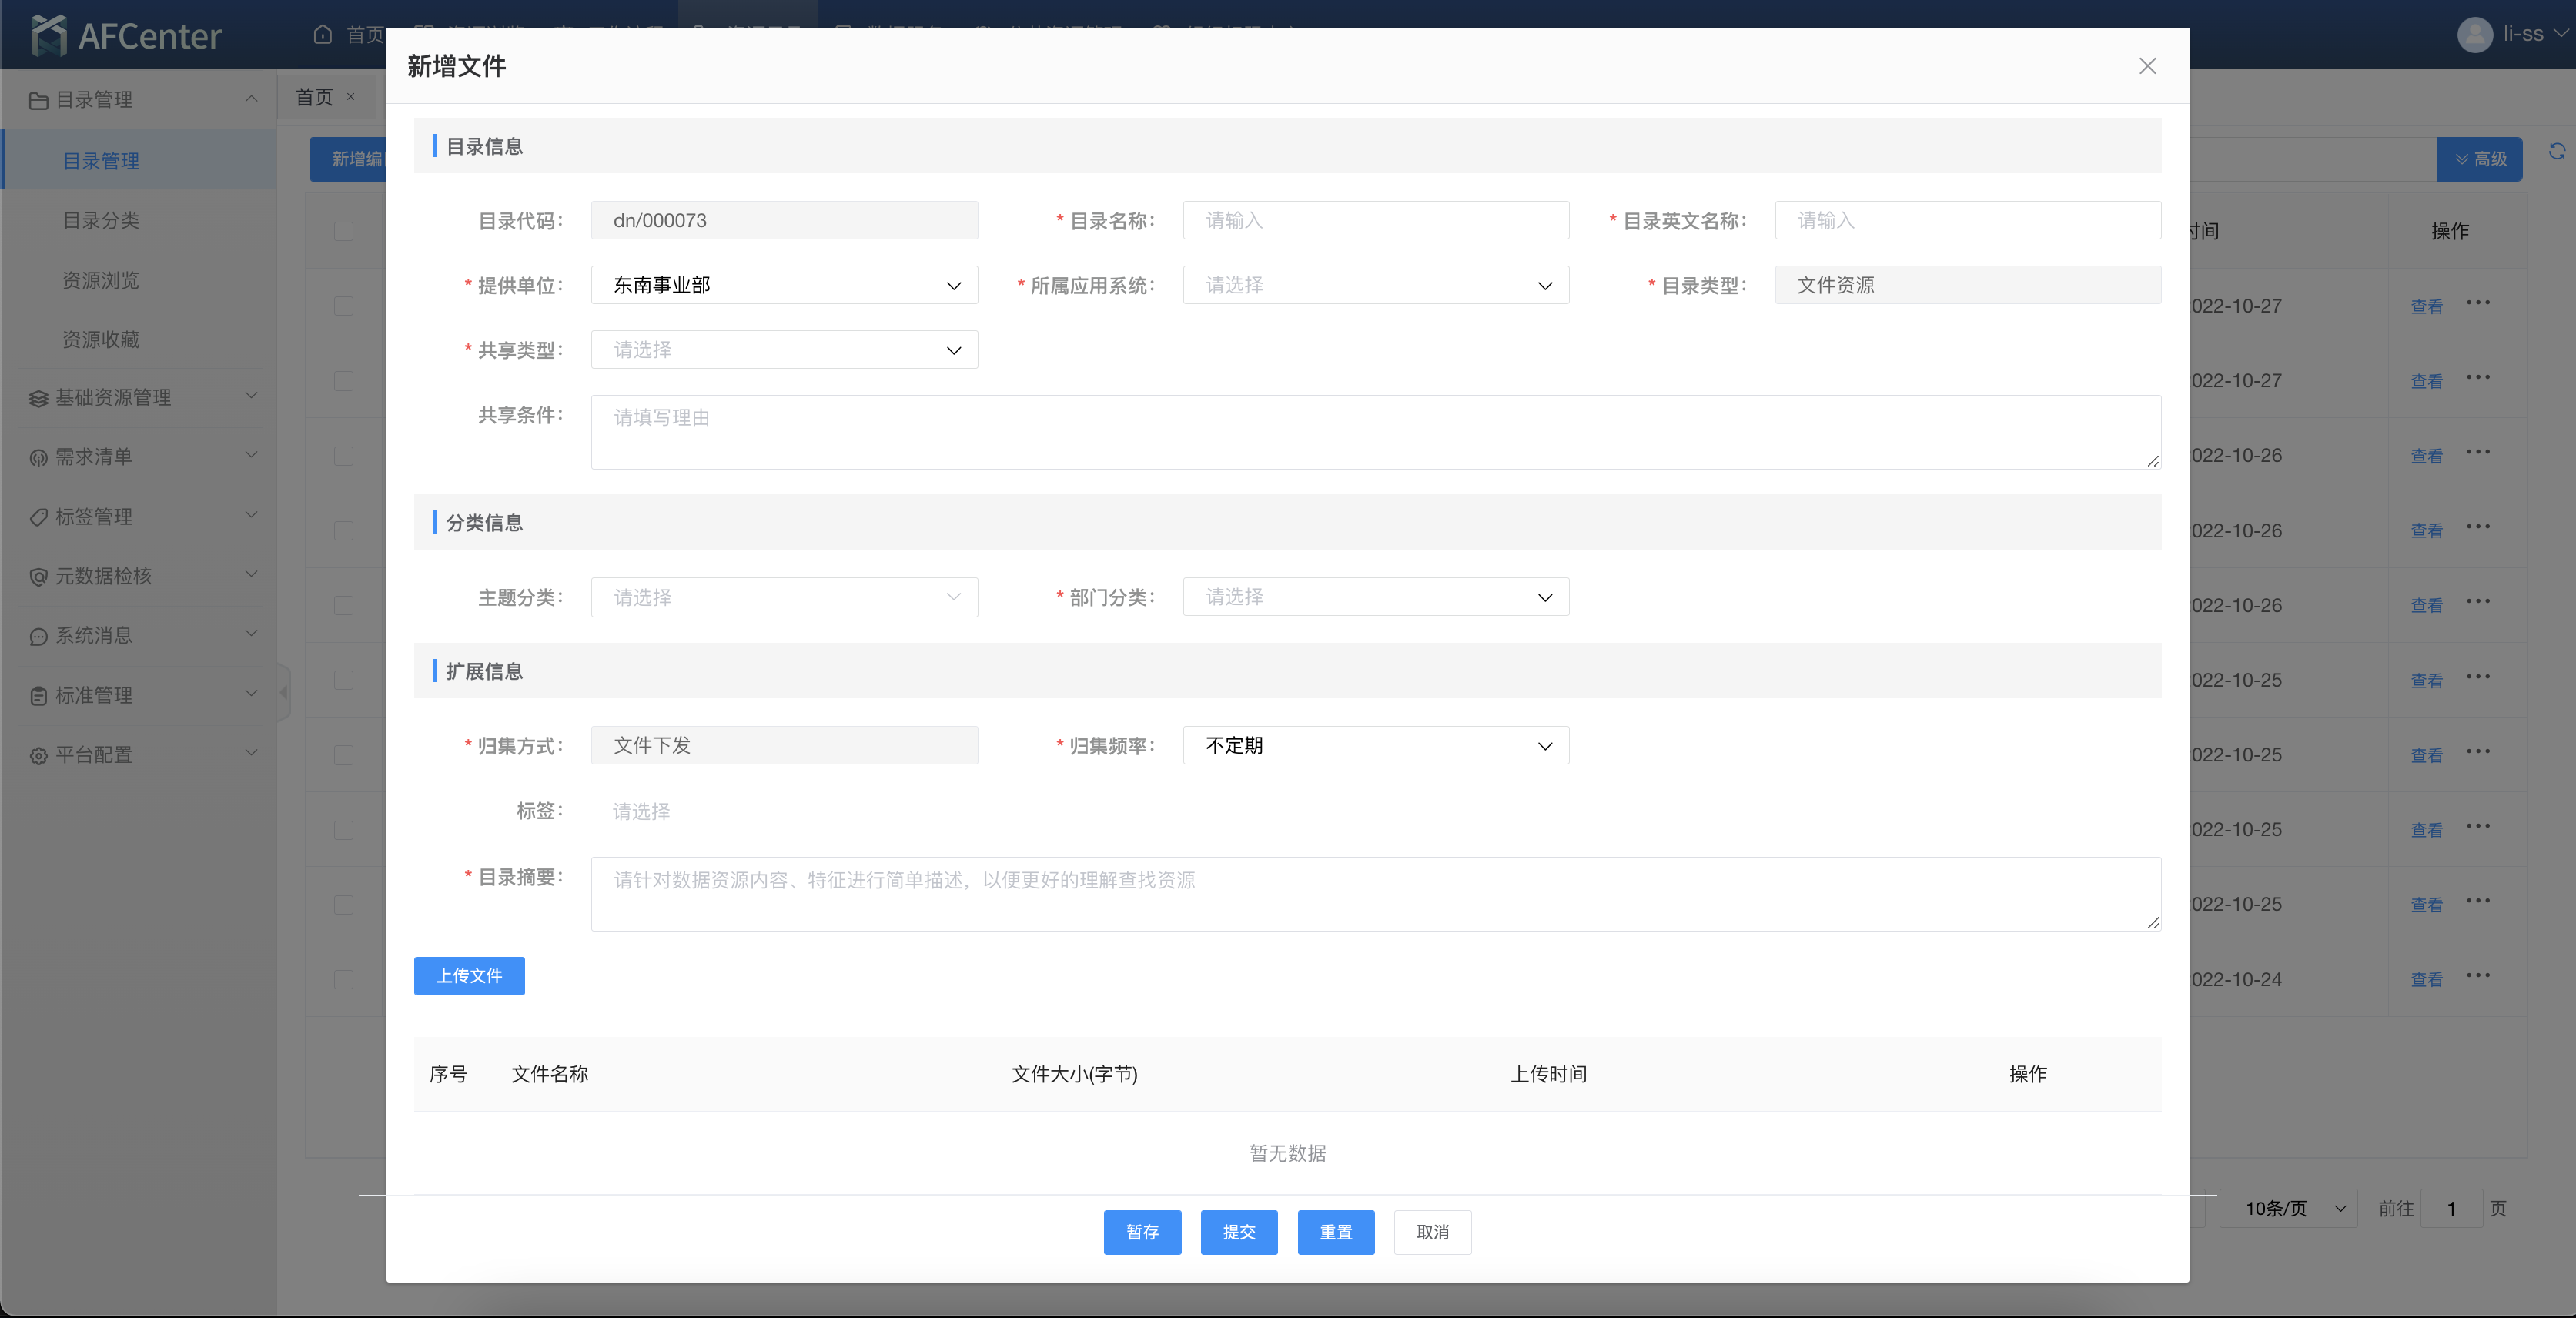Click the 元数据检核 icon in the sidebar
The height and width of the screenshot is (1318, 2576).
coord(39,576)
